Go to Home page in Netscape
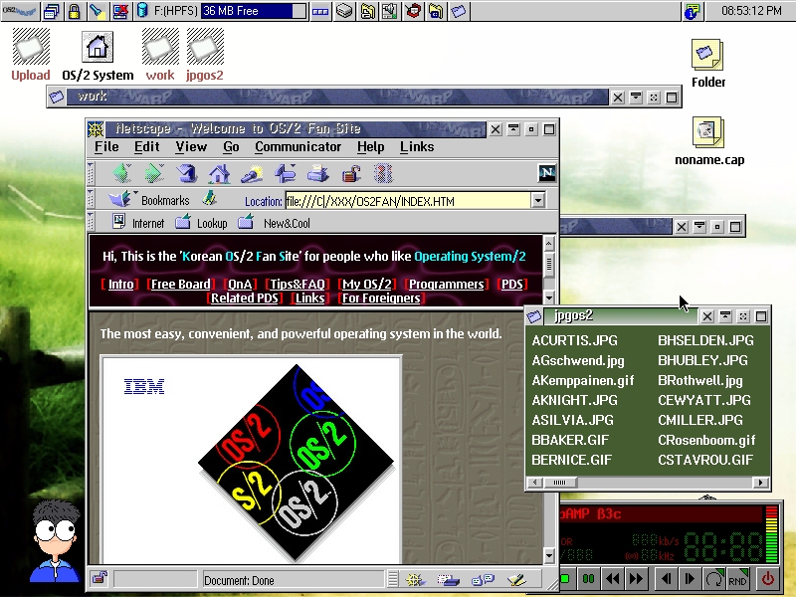This screenshot has height=597, width=796. click(x=219, y=173)
